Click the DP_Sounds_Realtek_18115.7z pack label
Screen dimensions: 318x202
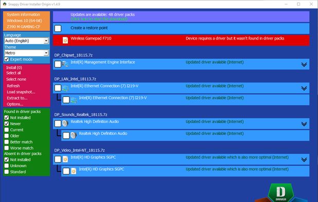click(81, 114)
